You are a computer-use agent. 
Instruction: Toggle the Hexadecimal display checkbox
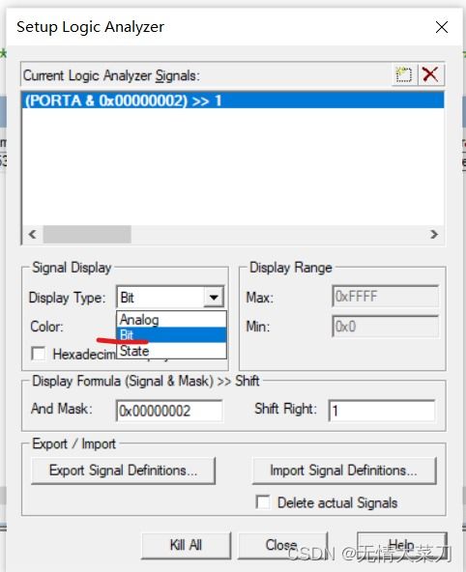pos(39,354)
